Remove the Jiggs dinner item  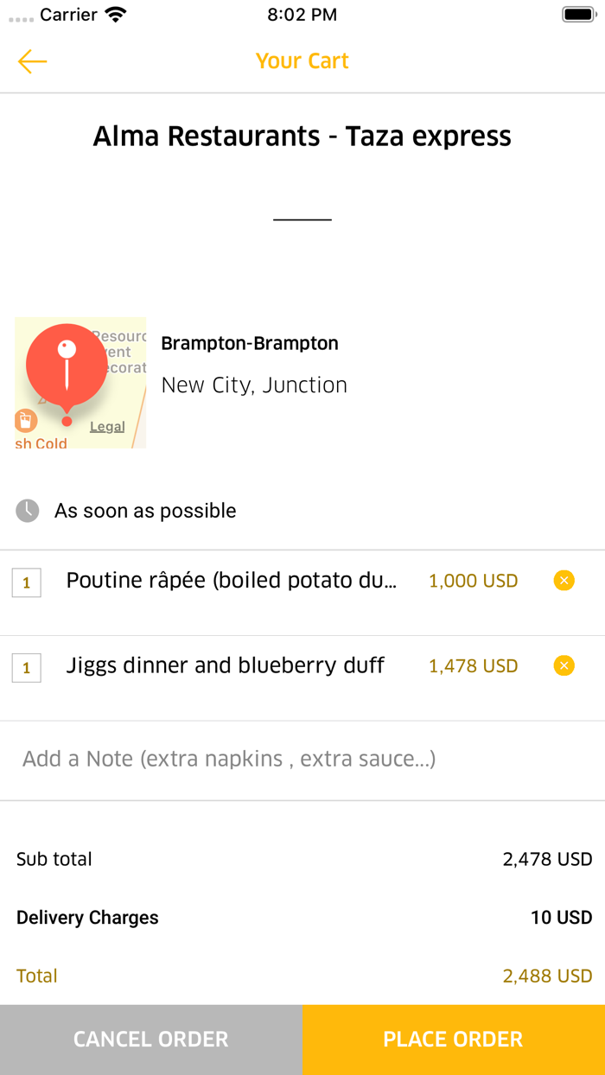pyautogui.click(x=564, y=665)
